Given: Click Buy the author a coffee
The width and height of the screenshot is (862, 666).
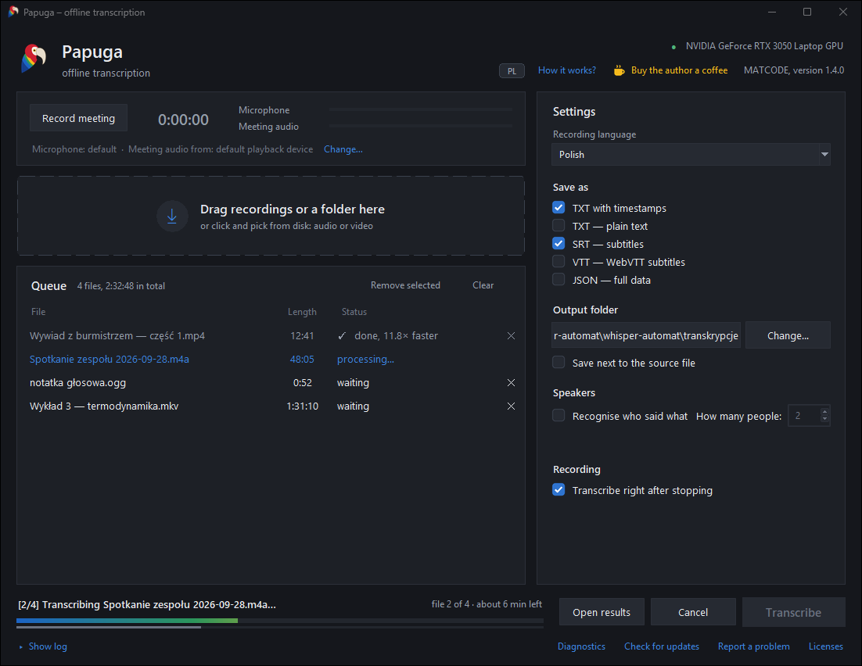Looking at the screenshot, I should 679,70.
